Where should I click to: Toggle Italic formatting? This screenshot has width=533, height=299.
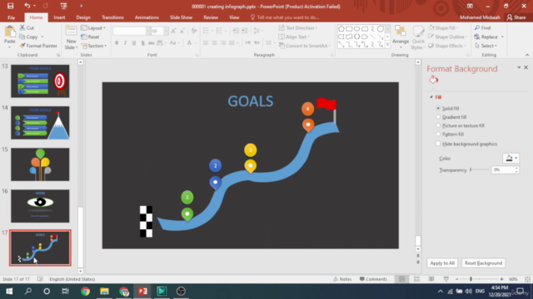point(125,42)
